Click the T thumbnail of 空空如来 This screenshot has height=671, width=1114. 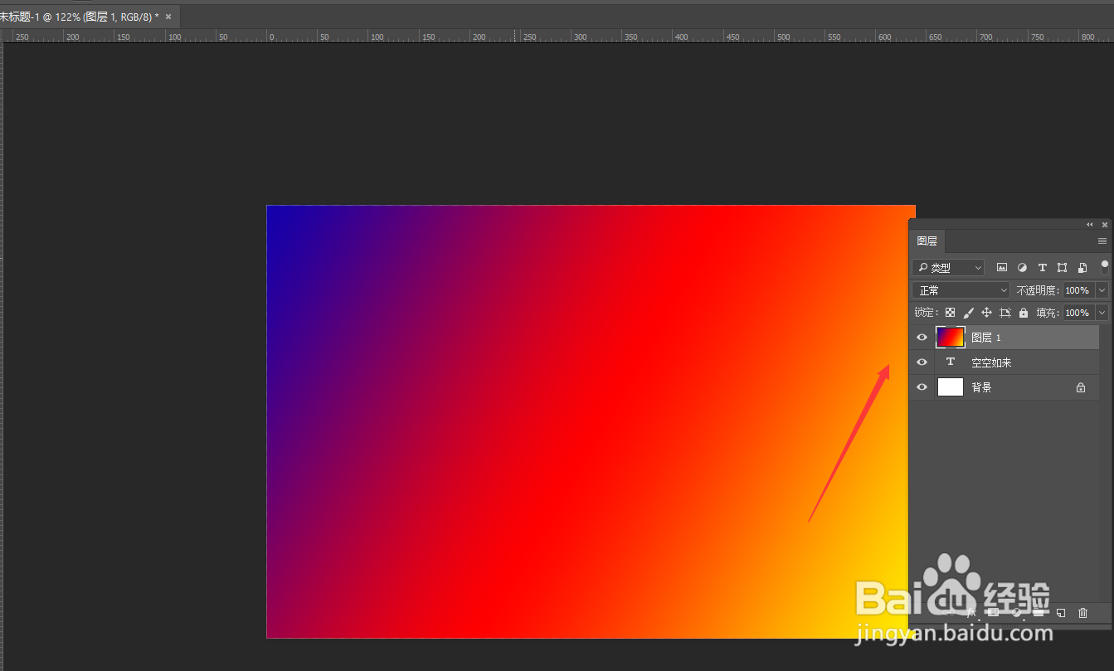[951, 362]
